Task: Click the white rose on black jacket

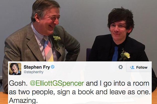Action: pos(125,56)
